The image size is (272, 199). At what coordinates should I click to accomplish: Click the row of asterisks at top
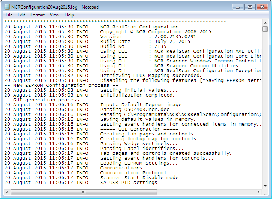pos(115,21)
